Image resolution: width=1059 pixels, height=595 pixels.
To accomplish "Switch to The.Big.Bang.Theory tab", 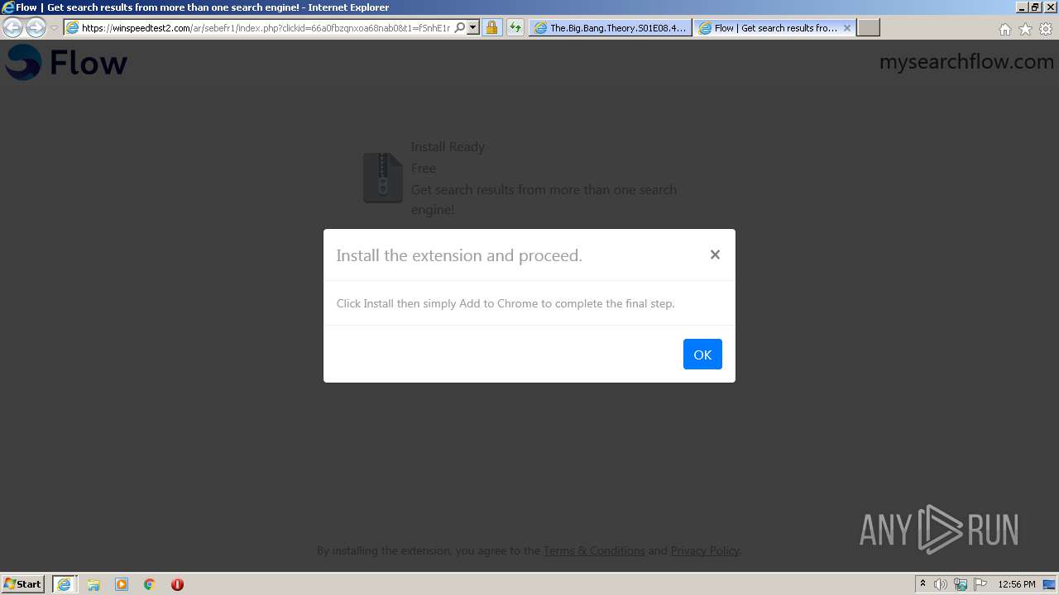I will coord(611,27).
